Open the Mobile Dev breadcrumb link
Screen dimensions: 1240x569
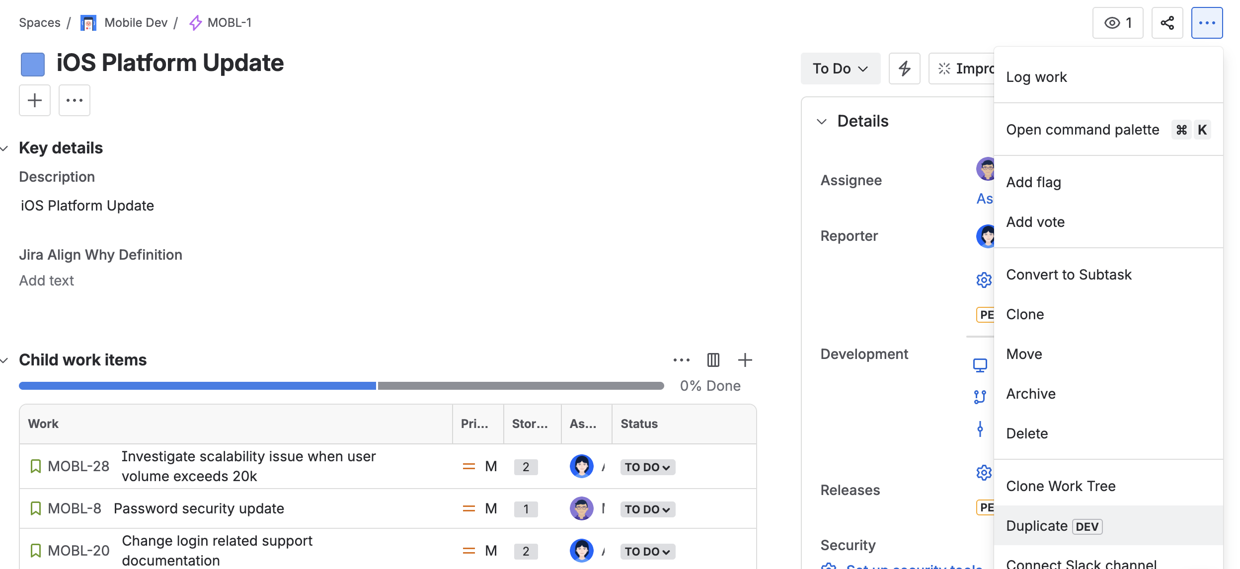pos(136,23)
